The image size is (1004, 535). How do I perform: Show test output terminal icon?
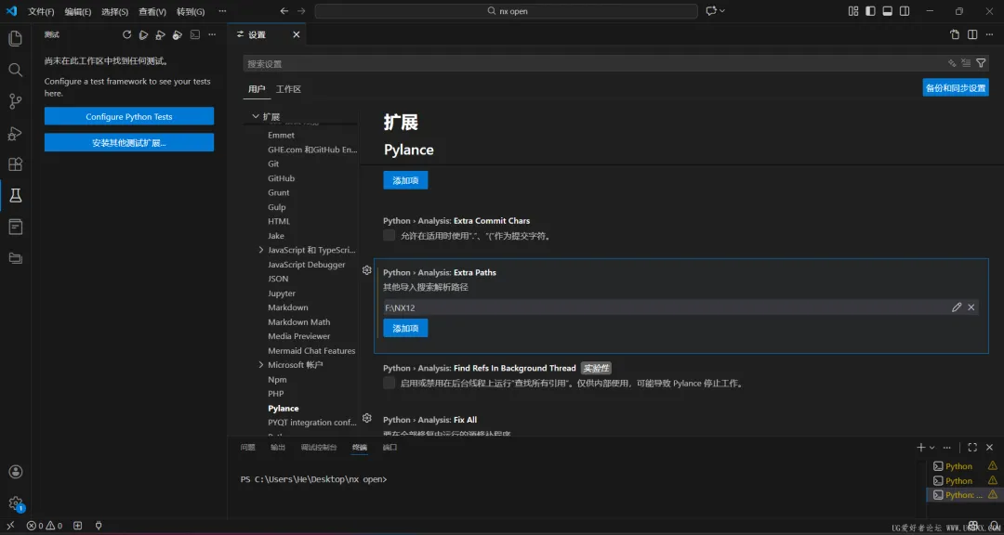pyautogui.click(x=195, y=34)
